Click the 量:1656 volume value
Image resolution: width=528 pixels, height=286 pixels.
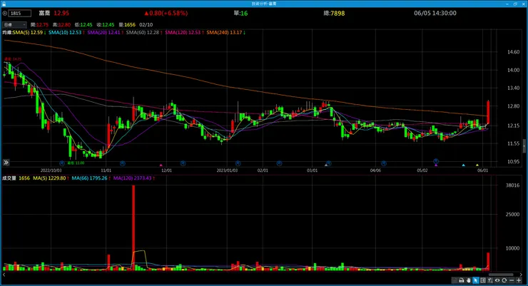click(x=127, y=25)
